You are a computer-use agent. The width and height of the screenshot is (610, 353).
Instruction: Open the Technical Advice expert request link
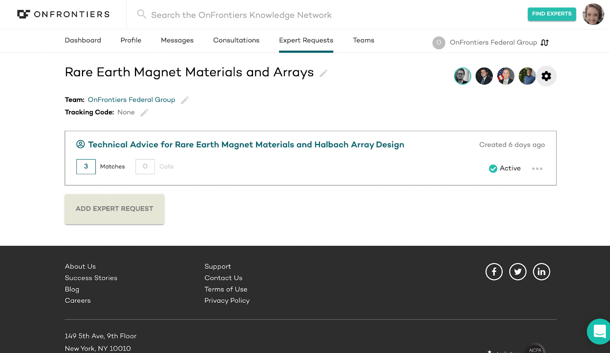coord(246,145)
